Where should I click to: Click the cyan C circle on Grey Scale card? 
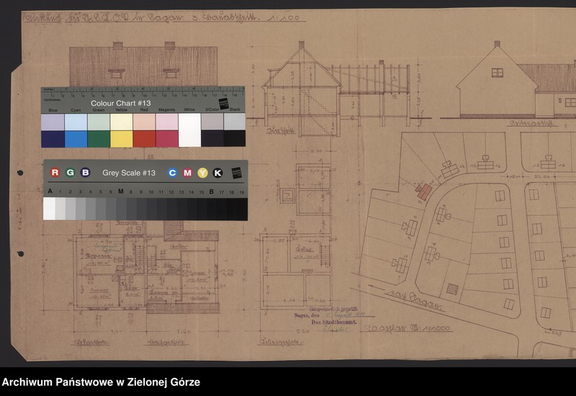point(172,173)
